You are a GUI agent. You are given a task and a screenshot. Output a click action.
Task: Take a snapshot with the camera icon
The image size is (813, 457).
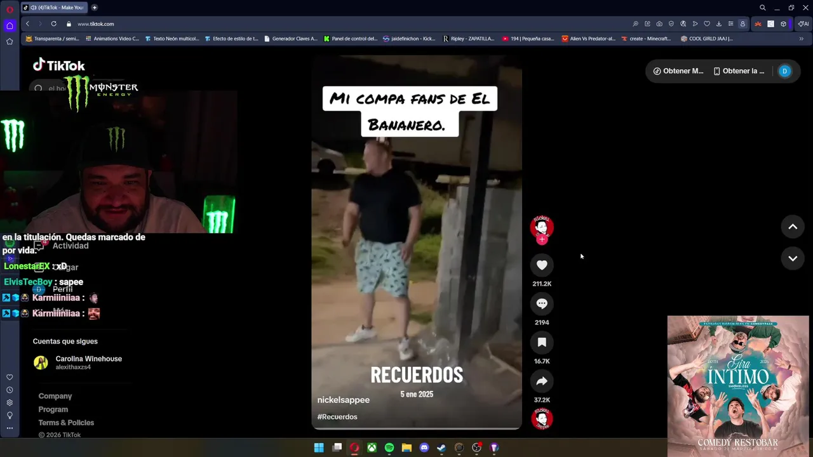coord(659,23)
